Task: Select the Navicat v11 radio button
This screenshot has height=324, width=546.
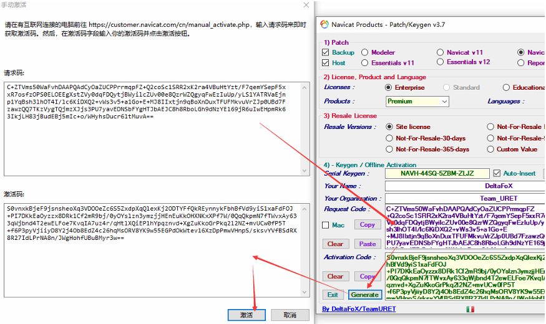Action: (x=440, y=52)
